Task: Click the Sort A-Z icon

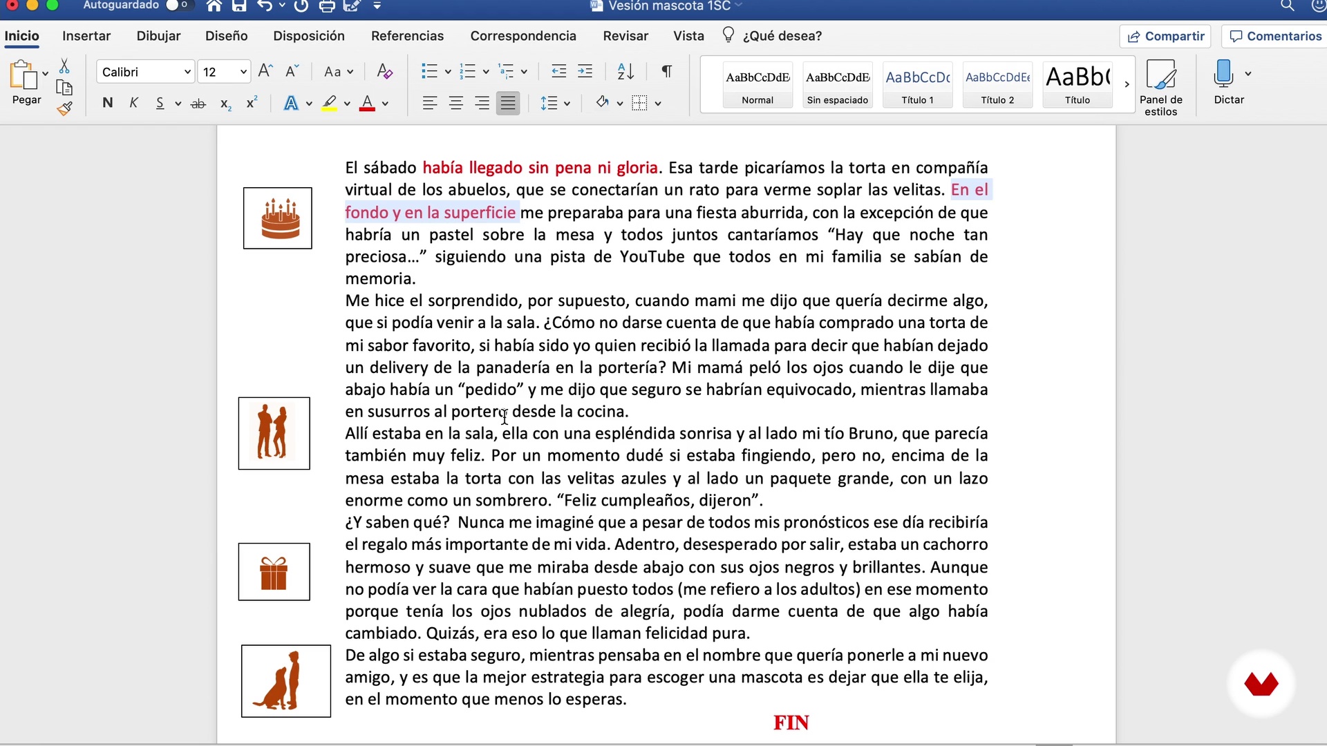Action: click(x=625, y=71)
